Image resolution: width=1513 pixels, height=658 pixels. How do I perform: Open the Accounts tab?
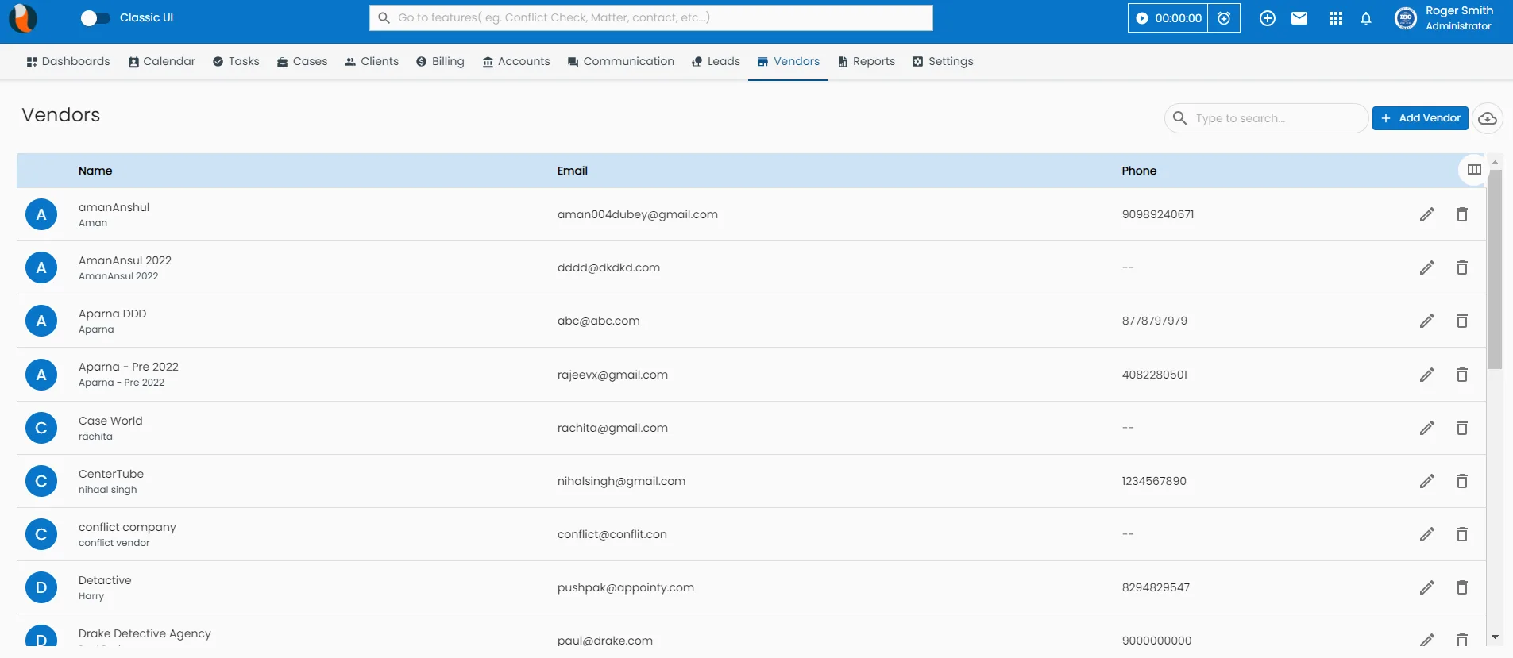tap(516, 61)
